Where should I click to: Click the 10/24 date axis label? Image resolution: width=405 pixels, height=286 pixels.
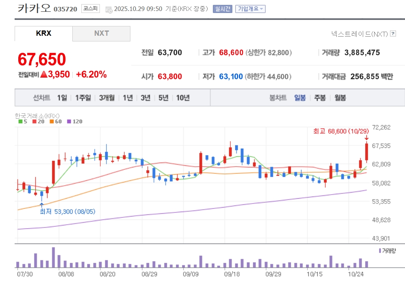pos(356,274)
